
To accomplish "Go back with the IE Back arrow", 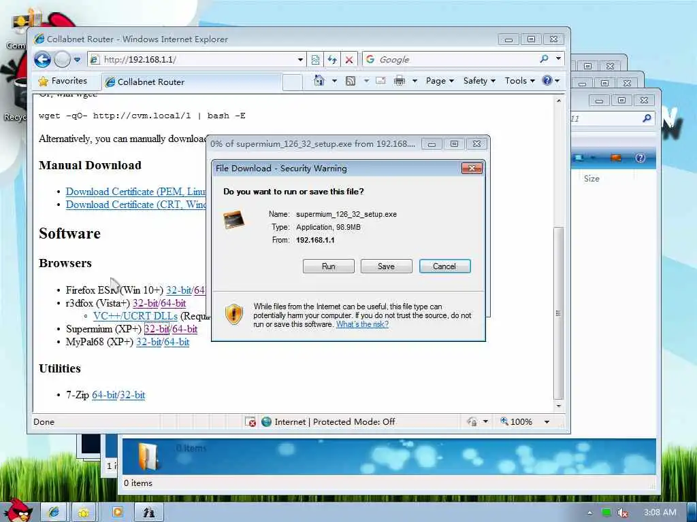I will pos(43,60).
